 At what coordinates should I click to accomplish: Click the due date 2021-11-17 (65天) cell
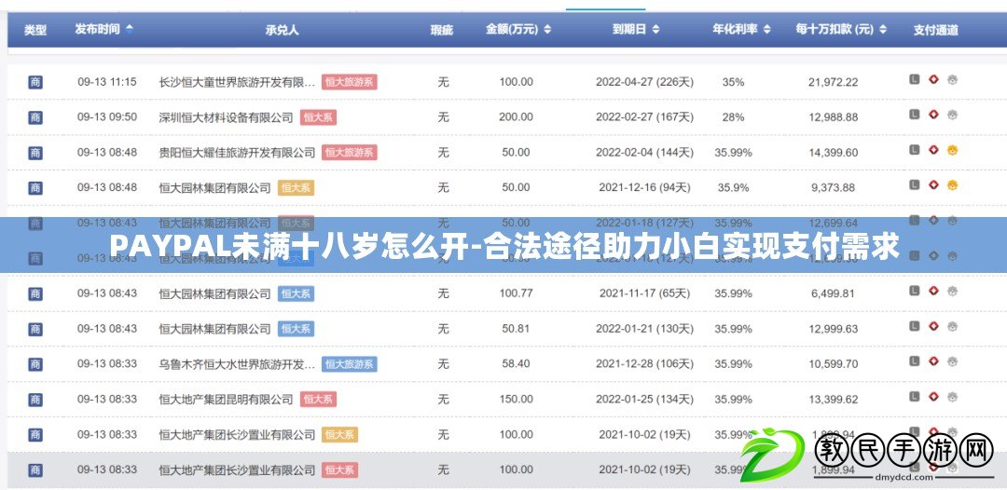click(645, 293)
